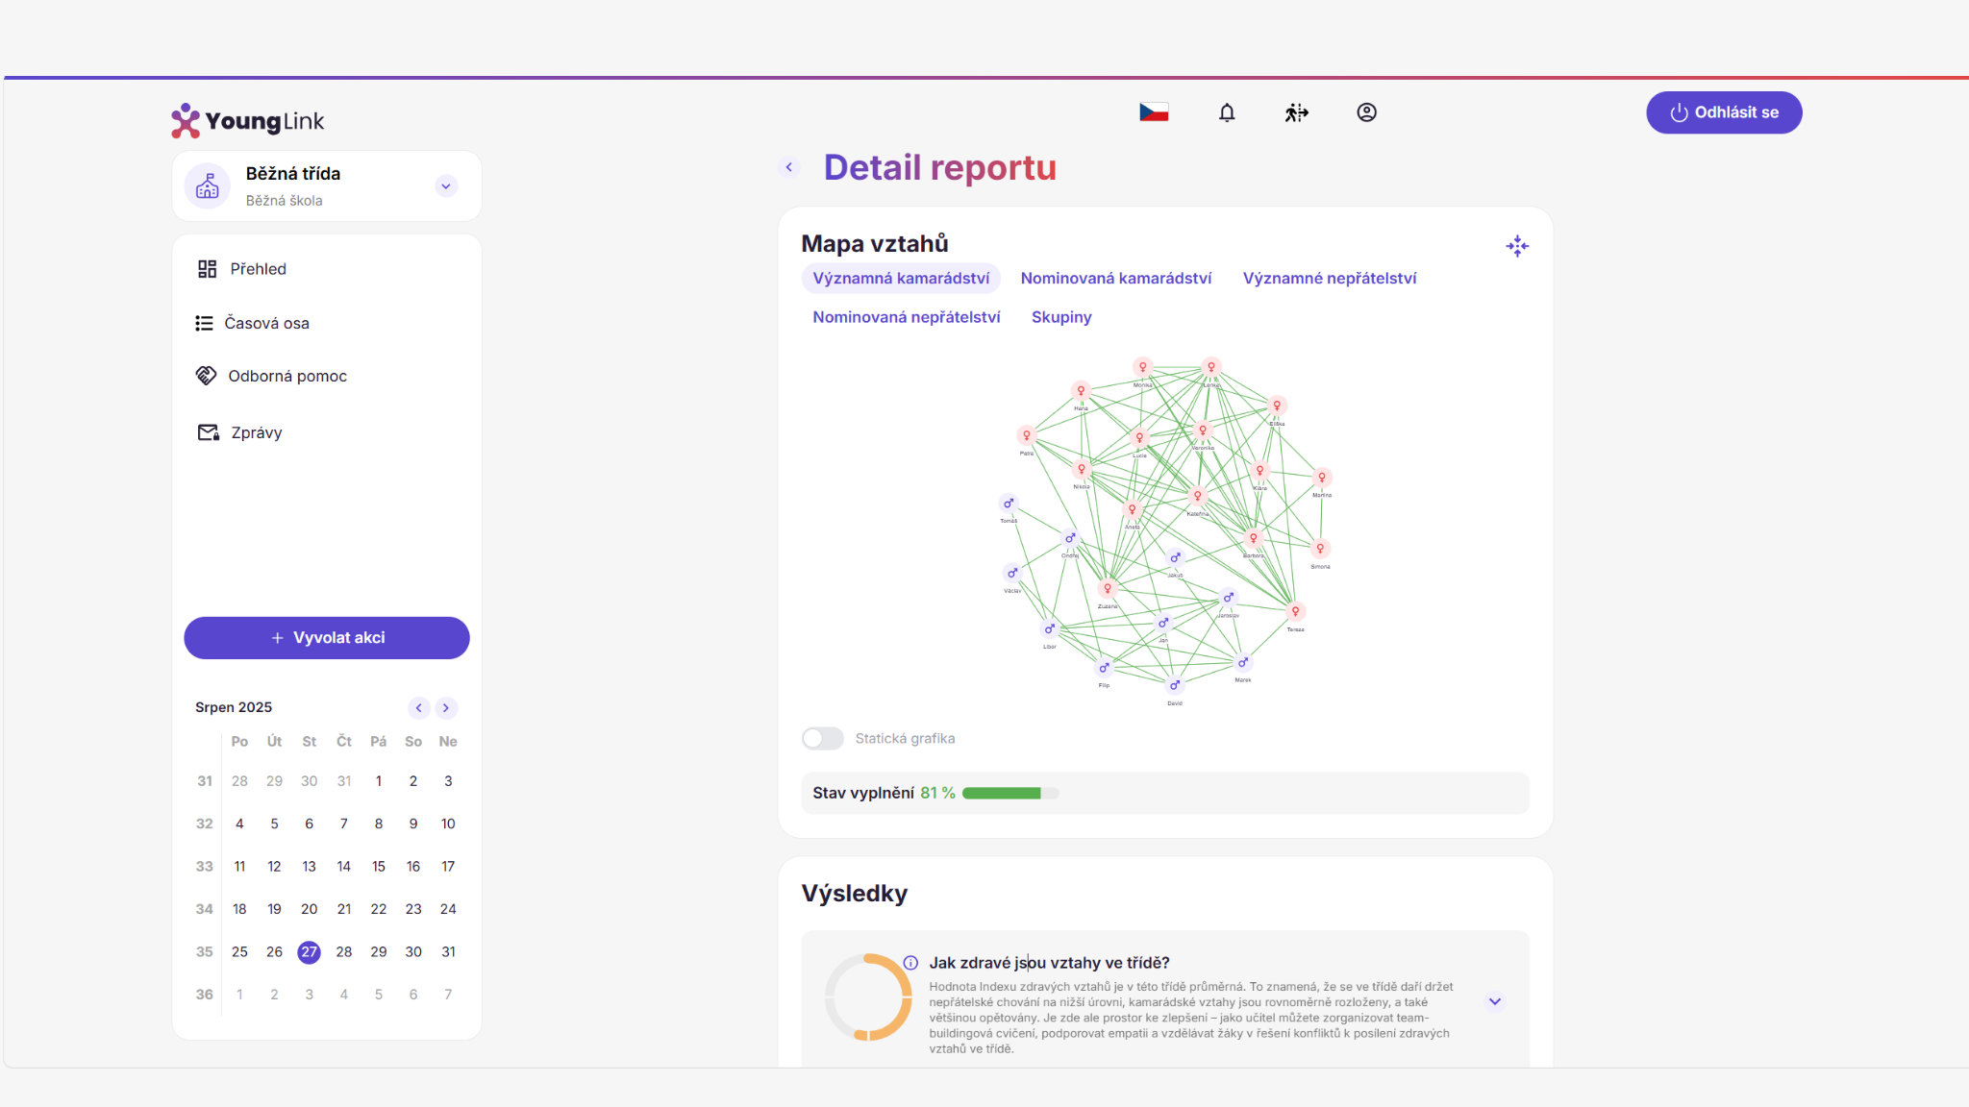Screen dimensions: 1969x1107
Task: Switch to Nominovaná kamarádství tab
Action: [x=1115, y=279]
